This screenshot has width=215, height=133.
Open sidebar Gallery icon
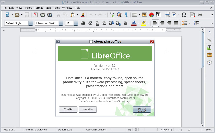[209, 55]
